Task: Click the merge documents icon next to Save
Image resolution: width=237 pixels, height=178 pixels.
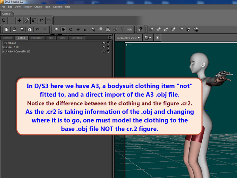Action: pyautogui.click(x=29, y=29)
